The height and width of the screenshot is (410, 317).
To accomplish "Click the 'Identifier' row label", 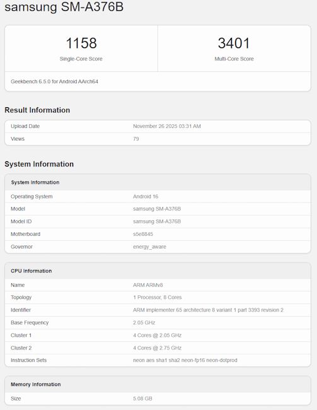I will coord(21,310).
